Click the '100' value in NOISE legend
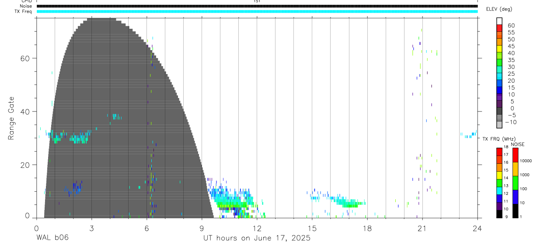 pyautogui.click(x=523, y=189)
